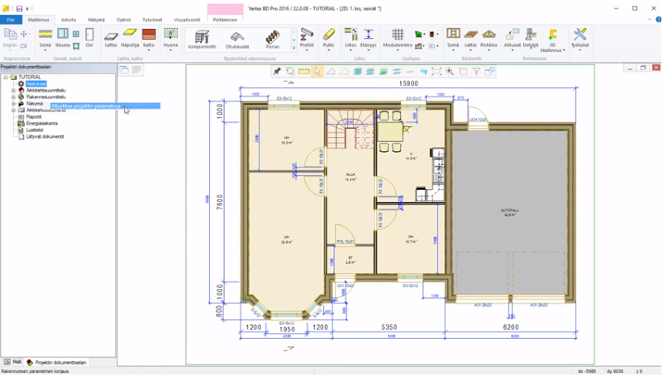Viewport: 663px width, 377px height.
Task: Click the File menu button
Action: (x=11, y=19)
